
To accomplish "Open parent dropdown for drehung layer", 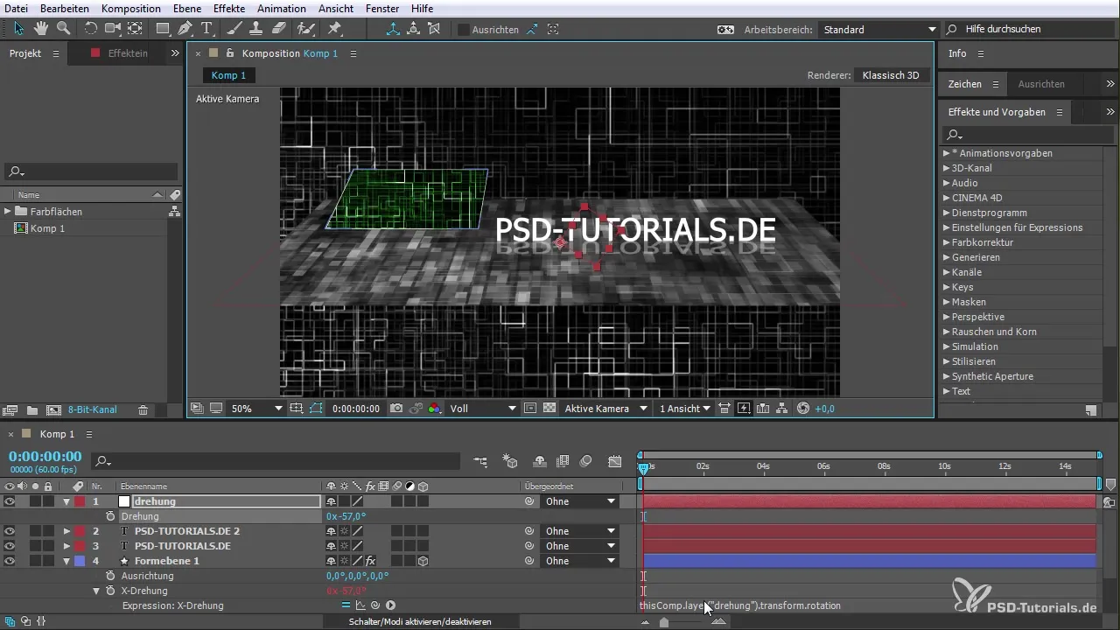I will [579, 501].
